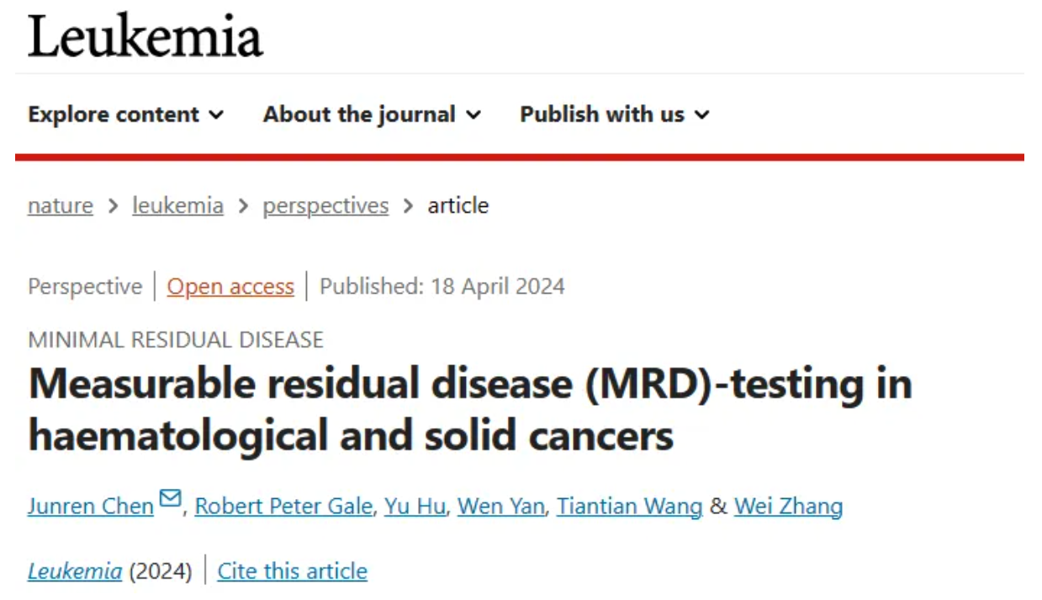Screen dimensions: 1042x600
Task: Navigate to the perspectives breadcrumb
Action: pos(325,205)
